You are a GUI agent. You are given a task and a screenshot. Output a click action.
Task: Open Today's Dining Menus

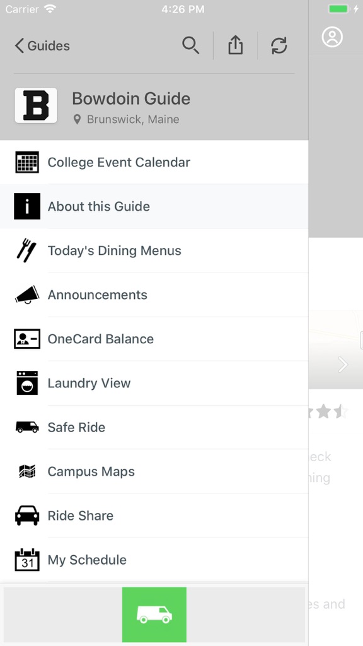point(154,250)
